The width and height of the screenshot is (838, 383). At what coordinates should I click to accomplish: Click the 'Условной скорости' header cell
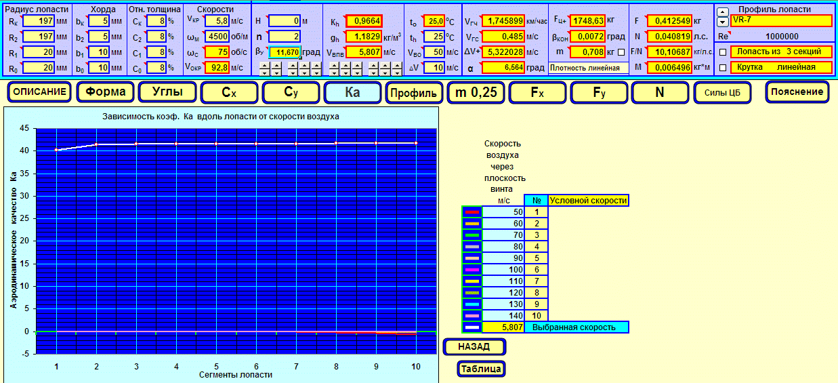tap(588, 201)
